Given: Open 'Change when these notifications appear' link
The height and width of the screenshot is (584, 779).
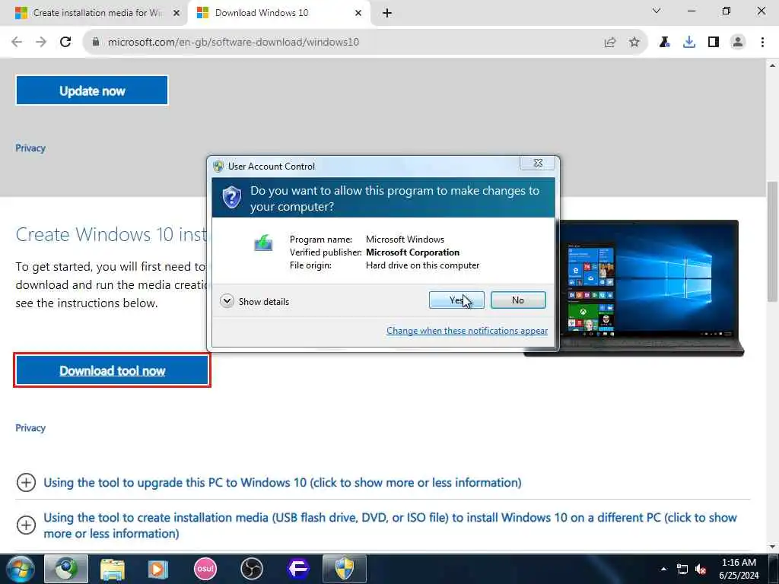Looking at the screenshot, I should (x=467, y=331).
